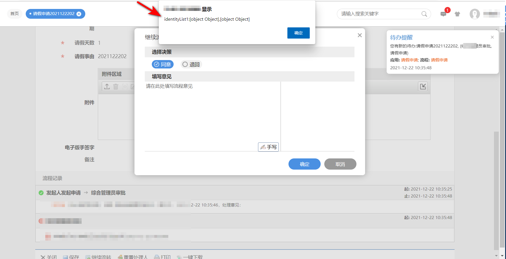
Task: Open the message notifications icon
Action: point(443,14)
